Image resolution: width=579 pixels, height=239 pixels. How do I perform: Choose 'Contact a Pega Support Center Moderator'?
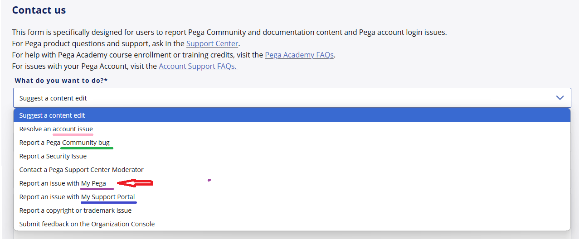click(x=81, y=170)
